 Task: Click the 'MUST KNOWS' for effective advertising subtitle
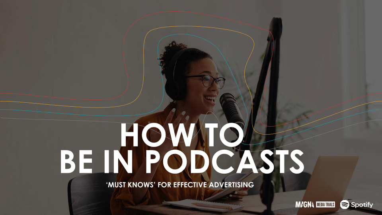tap(180, 185)
